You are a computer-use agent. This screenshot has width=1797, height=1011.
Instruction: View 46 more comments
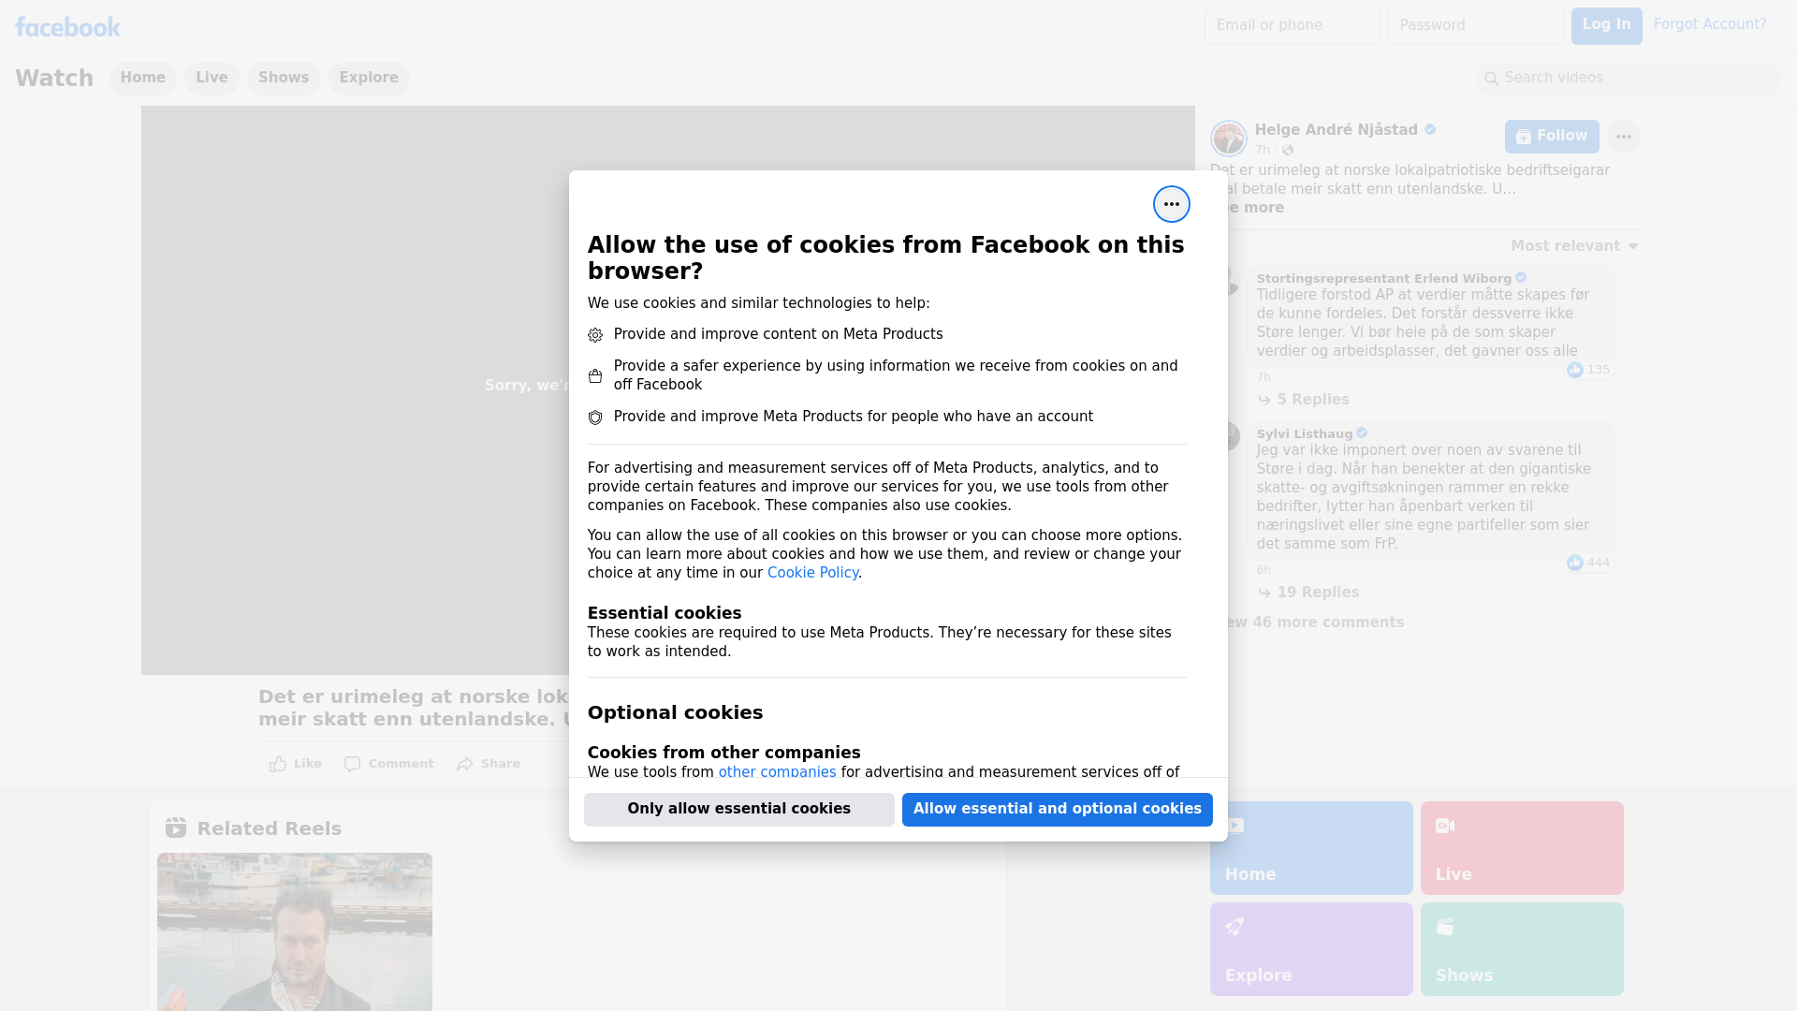1308,623
